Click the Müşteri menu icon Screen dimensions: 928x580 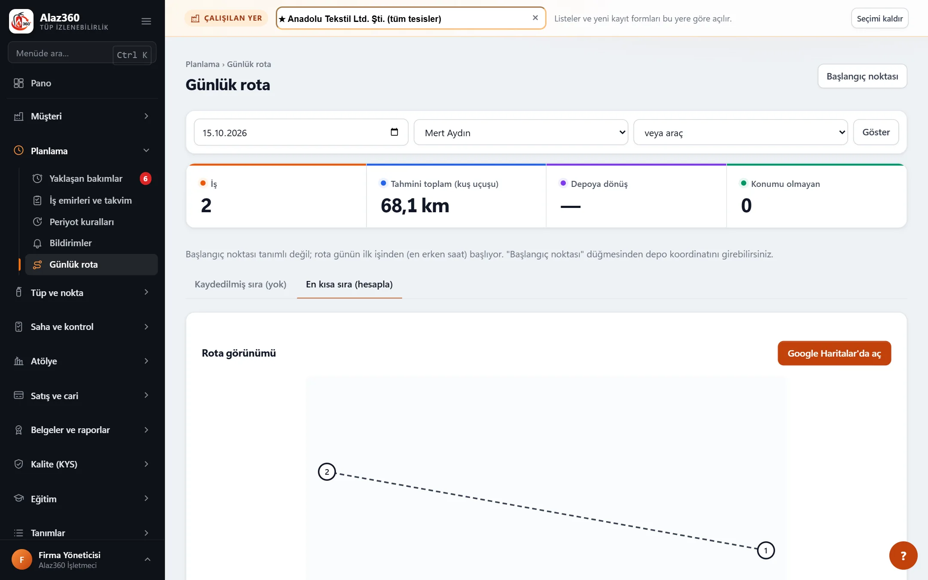(18, 116)
